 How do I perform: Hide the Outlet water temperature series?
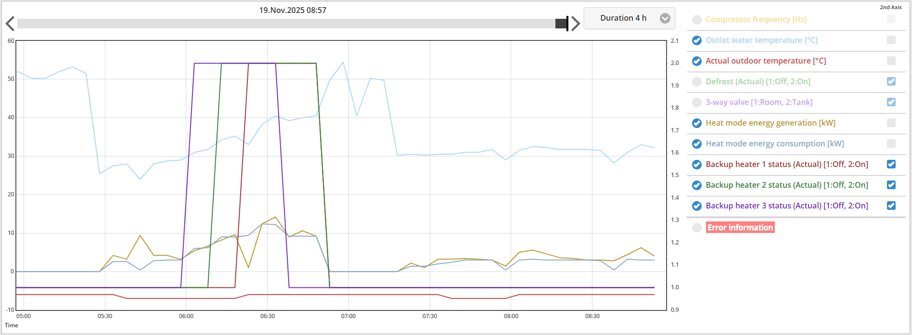pyautogui.click(x=696, y=40)
